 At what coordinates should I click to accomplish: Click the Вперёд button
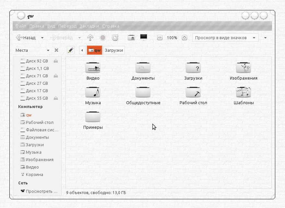tap(61, 38)
